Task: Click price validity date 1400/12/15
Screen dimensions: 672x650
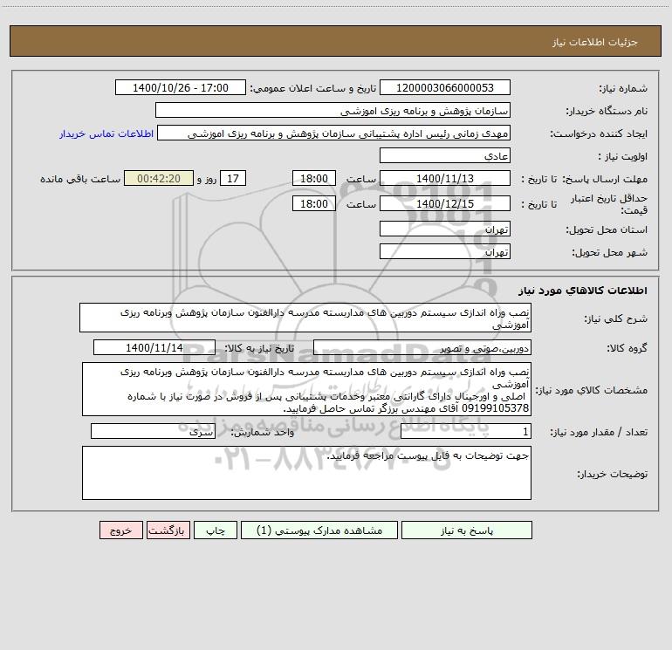Action: click(x=445, y=203)
